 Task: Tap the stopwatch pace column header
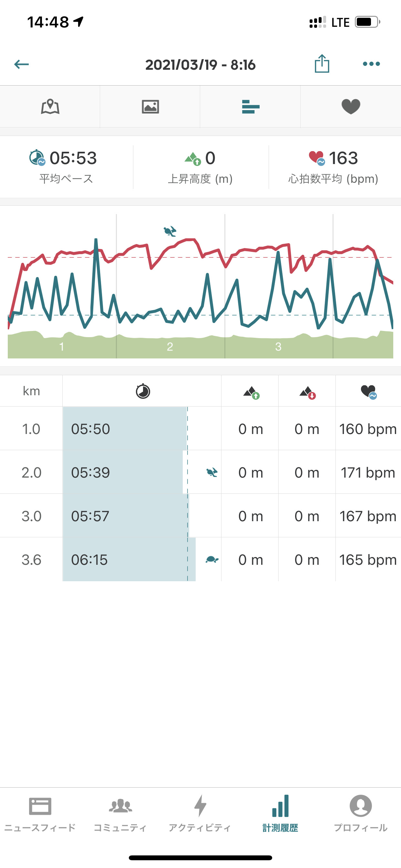142,391
